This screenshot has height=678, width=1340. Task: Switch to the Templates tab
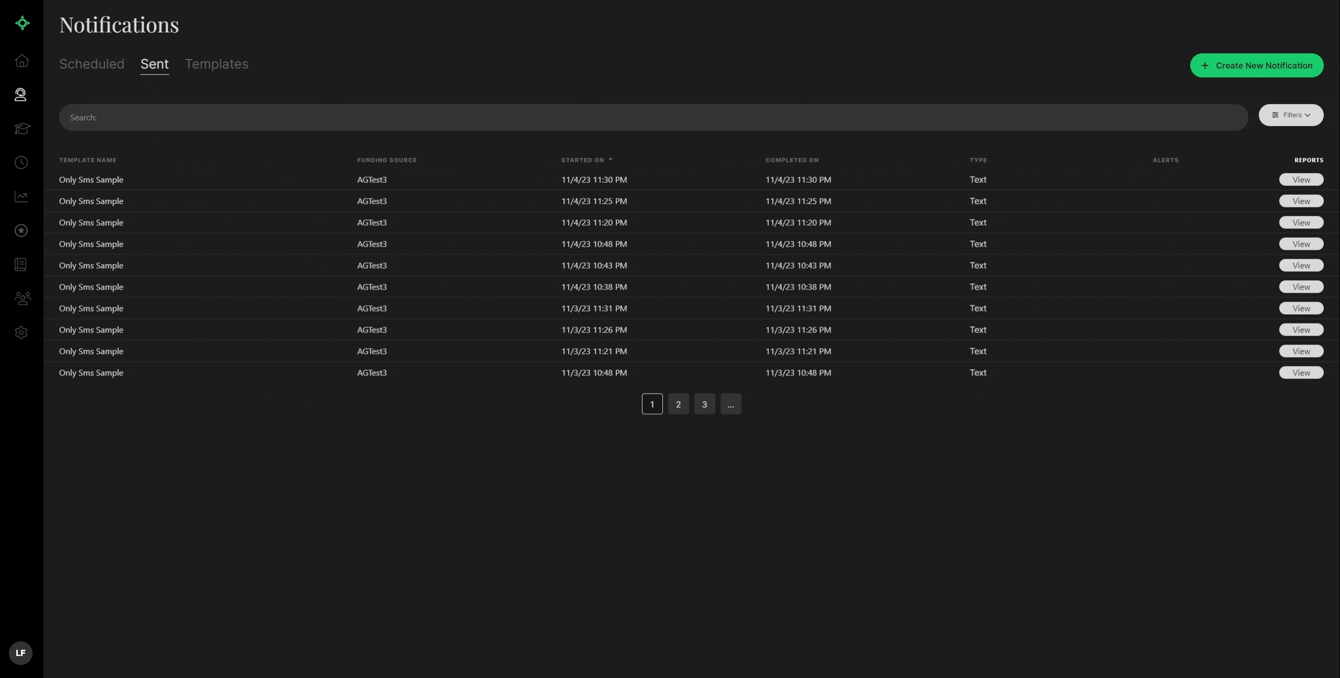(216, 64)
